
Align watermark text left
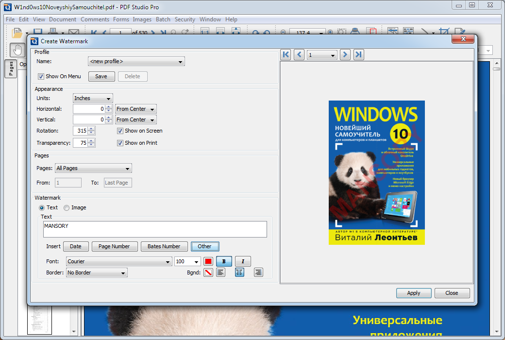pyautogui.click(x=220, y=272)
